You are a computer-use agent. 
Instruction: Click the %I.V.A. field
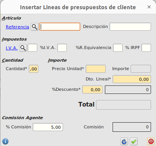click(62, 48)
